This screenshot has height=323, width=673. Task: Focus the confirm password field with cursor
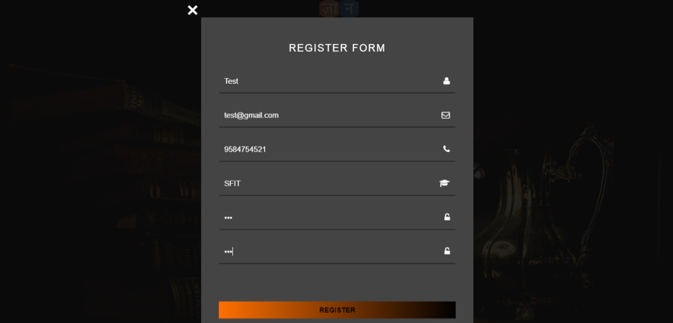pyautogui.click(x=337, y=251)
